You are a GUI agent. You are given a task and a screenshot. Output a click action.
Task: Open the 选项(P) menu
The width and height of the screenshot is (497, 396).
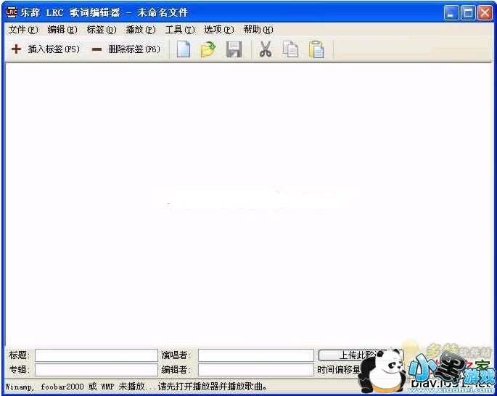coord(219,30)
